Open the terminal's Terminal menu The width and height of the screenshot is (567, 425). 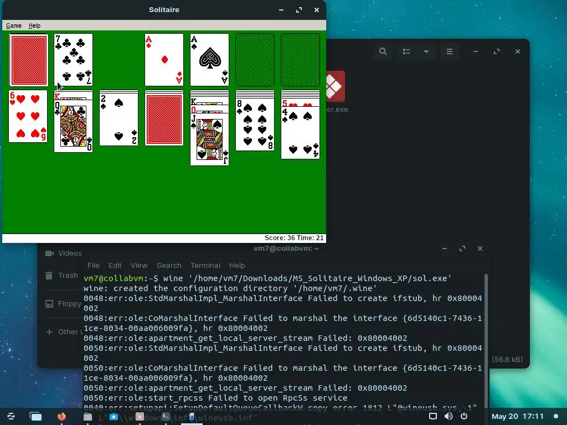(x=205, y=265)
